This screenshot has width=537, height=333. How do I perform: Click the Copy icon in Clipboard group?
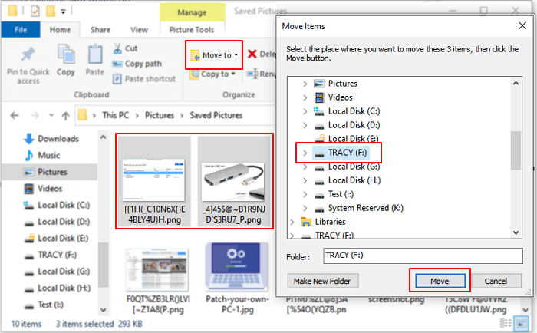[x=65, y=55]
